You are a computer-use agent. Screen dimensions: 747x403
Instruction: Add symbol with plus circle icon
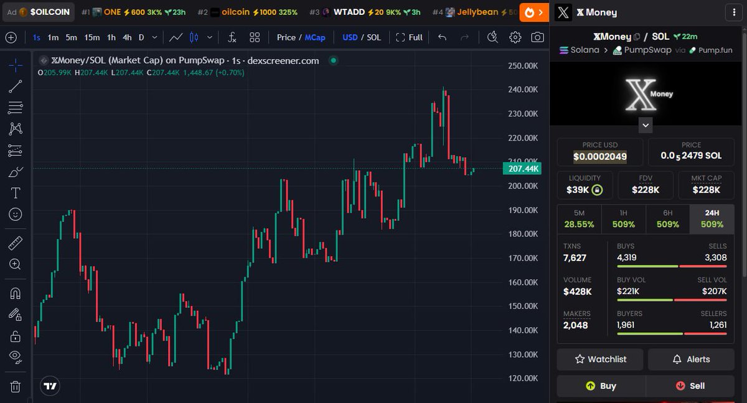point(11,37)
